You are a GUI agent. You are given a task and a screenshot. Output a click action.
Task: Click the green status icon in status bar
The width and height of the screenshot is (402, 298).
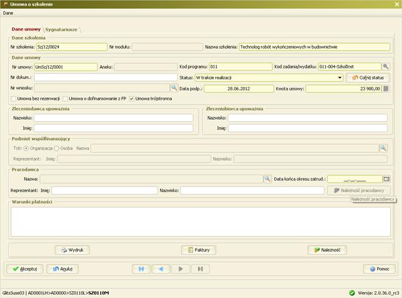(x=352, y=292)
